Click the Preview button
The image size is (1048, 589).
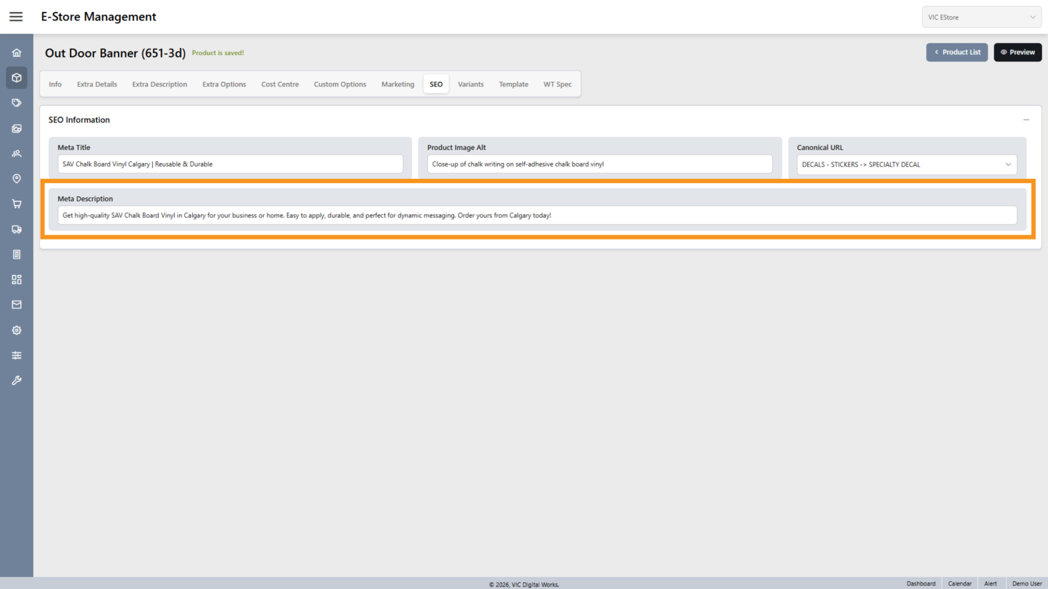[1017, 52]
